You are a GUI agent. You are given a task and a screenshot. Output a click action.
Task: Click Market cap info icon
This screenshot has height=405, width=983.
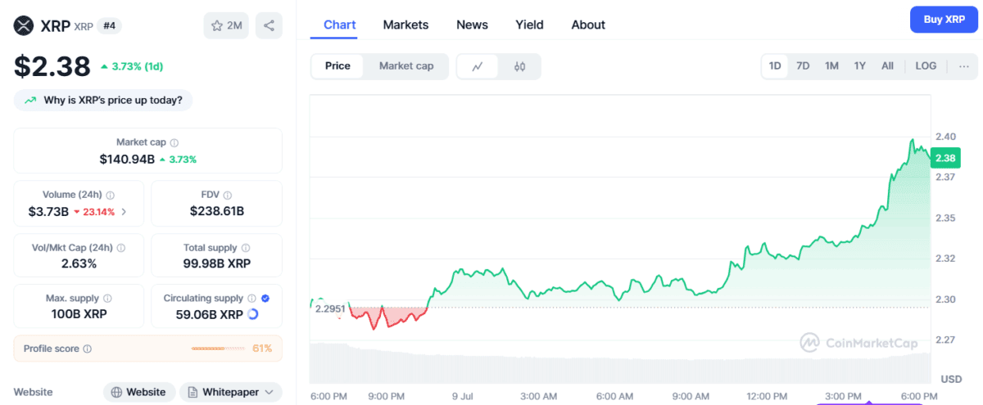pyautogui.click(x=174, y=142)
